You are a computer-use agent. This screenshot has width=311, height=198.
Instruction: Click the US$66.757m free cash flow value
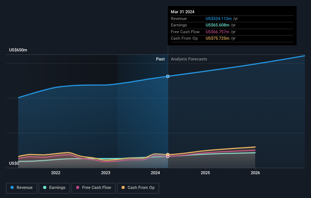tap(217, 32)
